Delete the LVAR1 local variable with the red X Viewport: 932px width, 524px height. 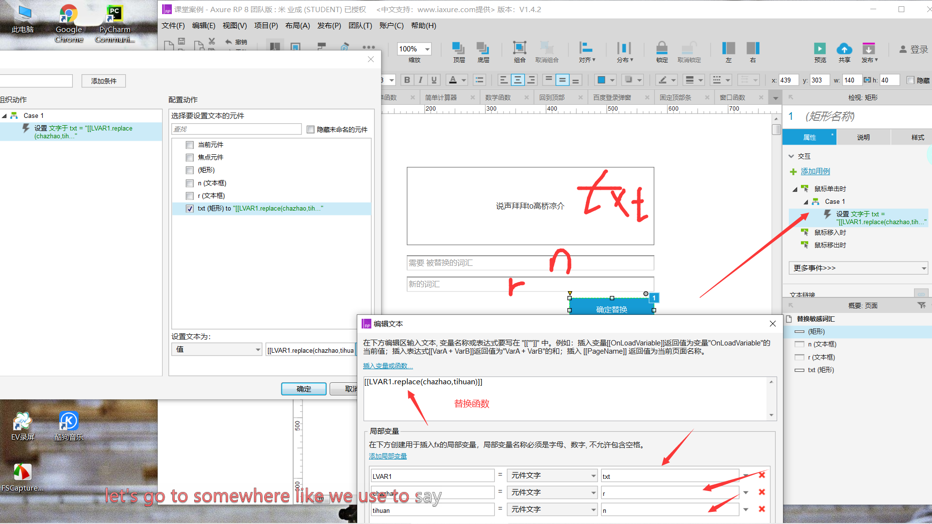762,475
